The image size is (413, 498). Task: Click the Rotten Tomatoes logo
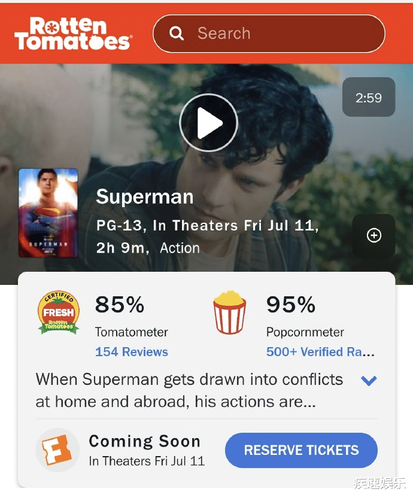(x=73, y=34)
